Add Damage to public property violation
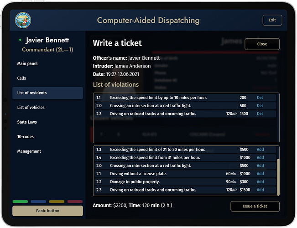 point(260,182)
